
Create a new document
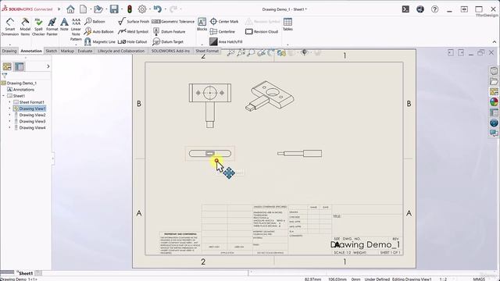point(84,9)
